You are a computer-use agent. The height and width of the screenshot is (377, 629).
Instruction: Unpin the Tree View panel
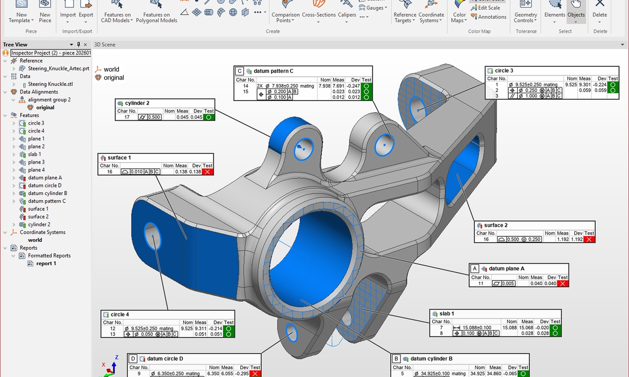[x=77, y=44]
